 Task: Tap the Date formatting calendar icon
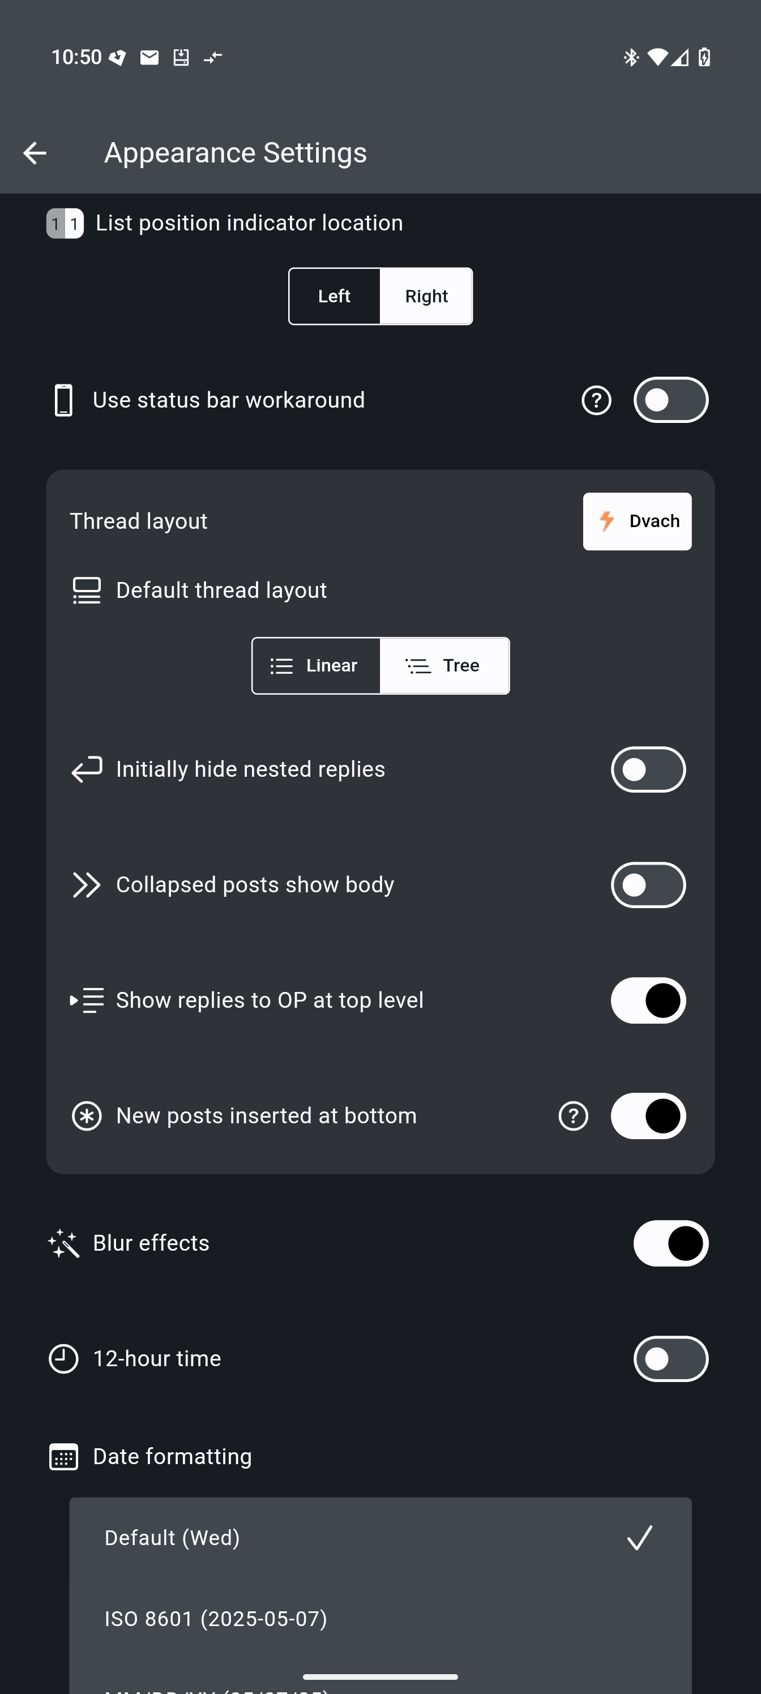[x=64, y=1457]
